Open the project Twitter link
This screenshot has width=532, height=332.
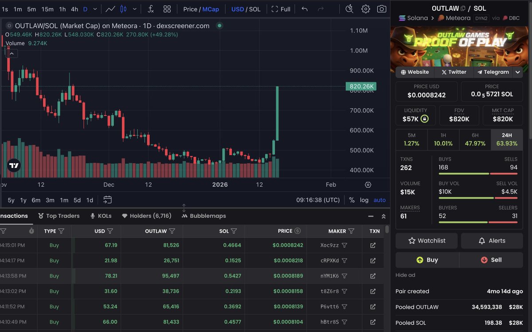[454, 72]
